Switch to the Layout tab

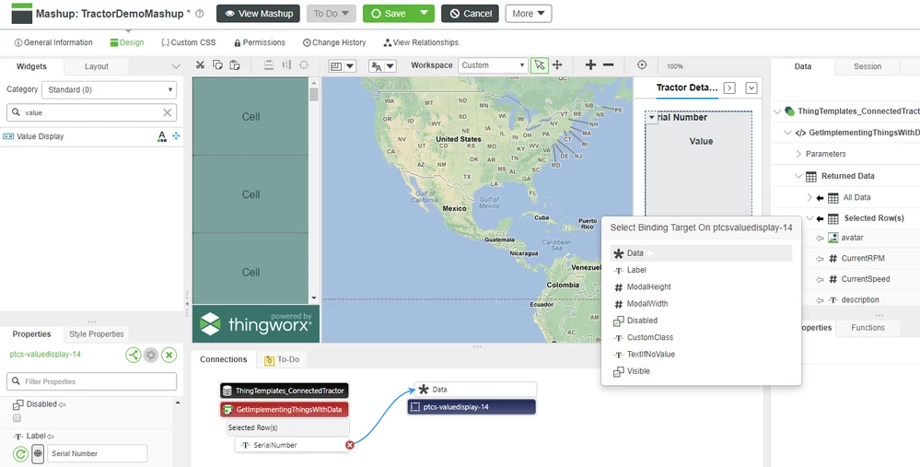point(96,66)
